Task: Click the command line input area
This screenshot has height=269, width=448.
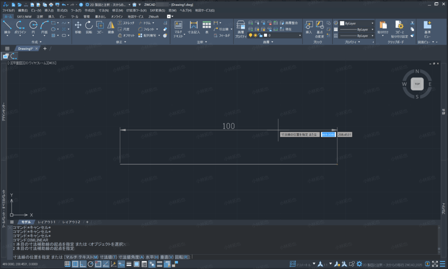Action: click(x=225, y=257)
